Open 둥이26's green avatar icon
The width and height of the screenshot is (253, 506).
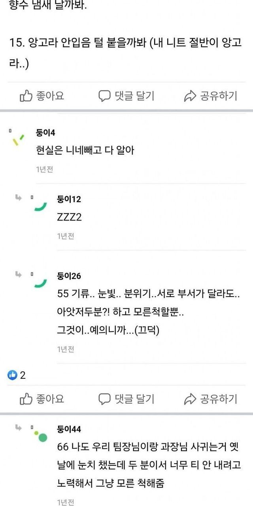pyautogui.click(x=40, y=283)
